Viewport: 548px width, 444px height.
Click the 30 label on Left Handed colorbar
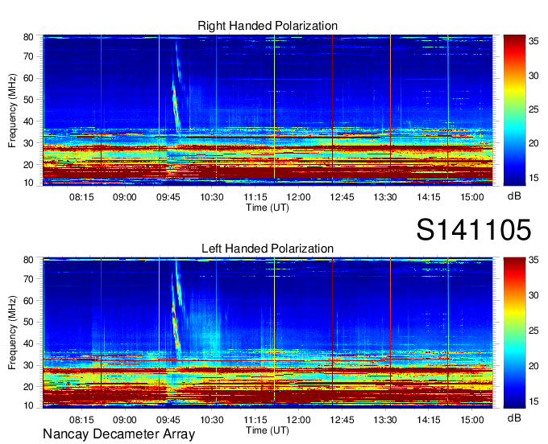tap(533, 295)
